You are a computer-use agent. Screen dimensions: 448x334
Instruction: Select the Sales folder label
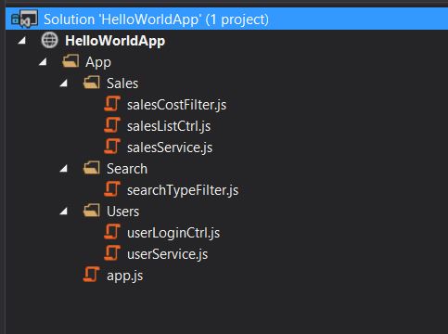tap(122, 83)
